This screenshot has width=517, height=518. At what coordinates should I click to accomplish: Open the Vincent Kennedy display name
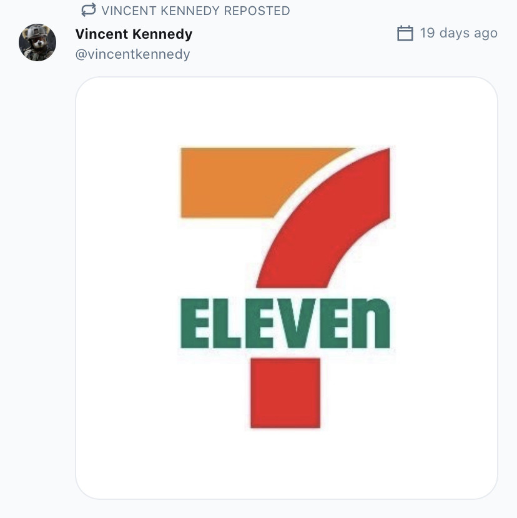[x=134, y=34]
